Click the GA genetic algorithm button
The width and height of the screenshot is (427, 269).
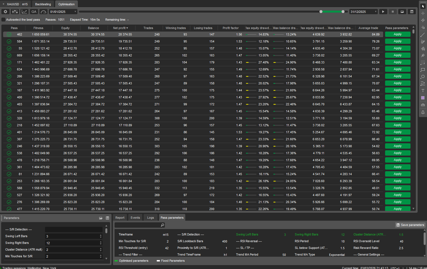34,12
